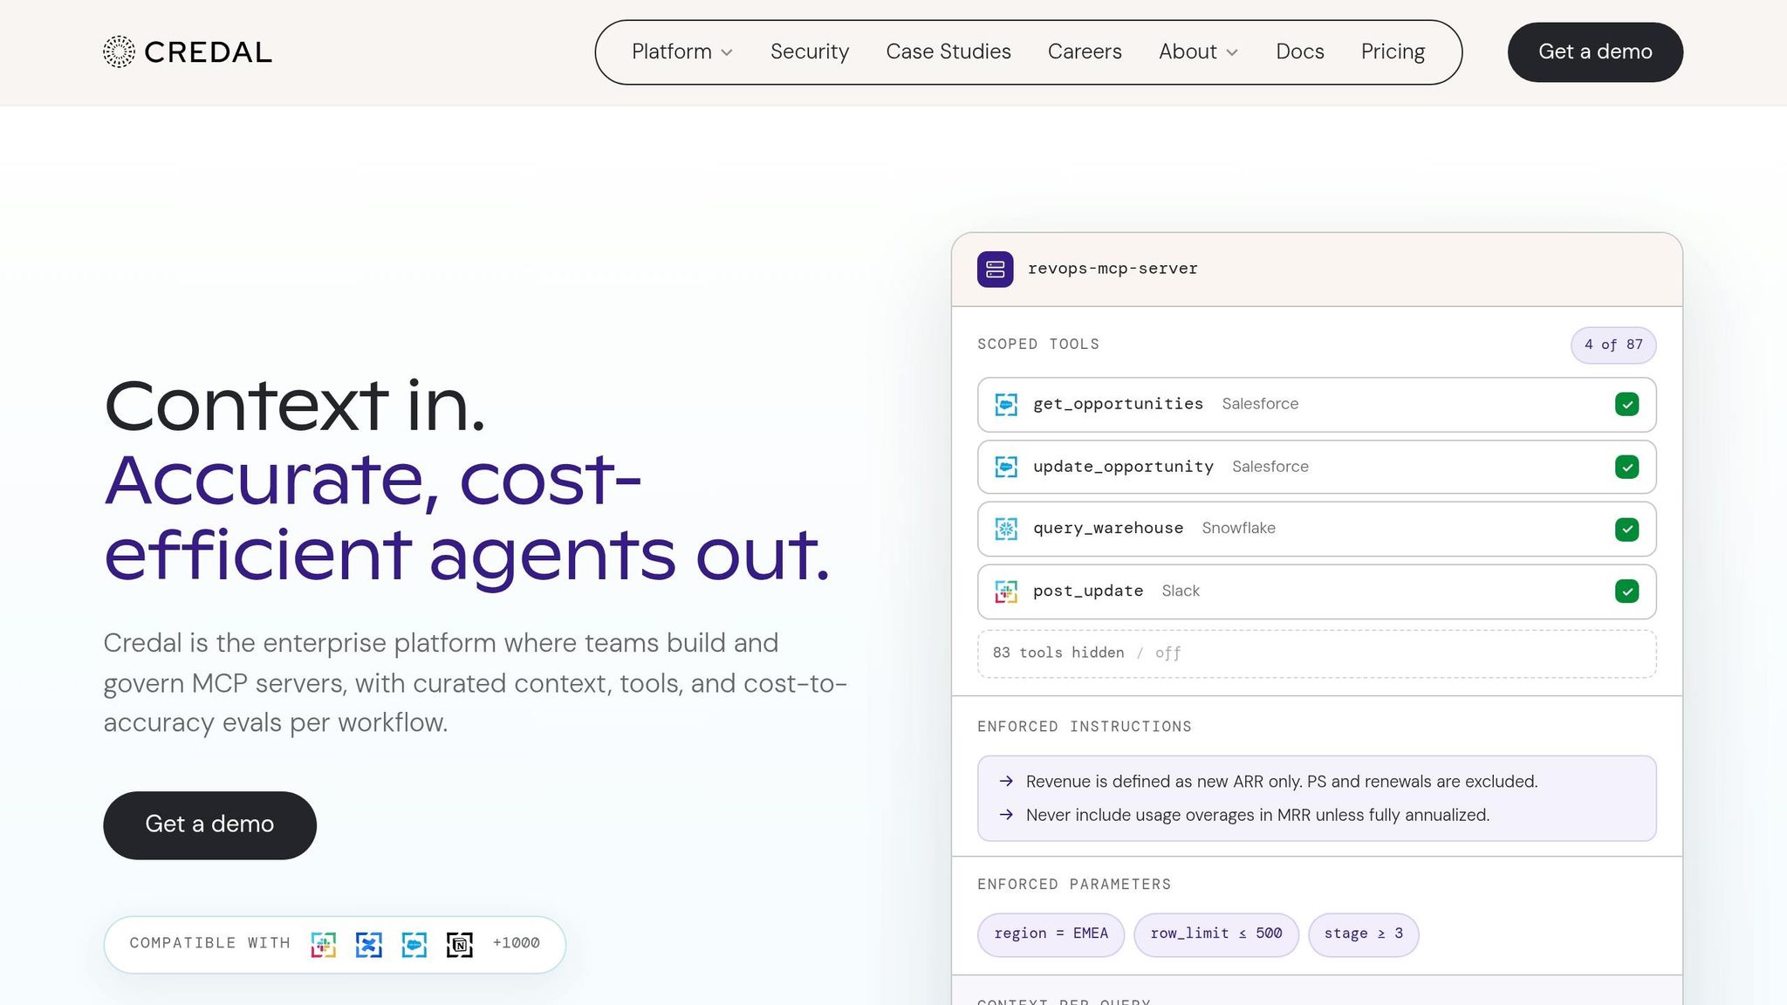Click Get a demo in the header

pos(1595,52)
